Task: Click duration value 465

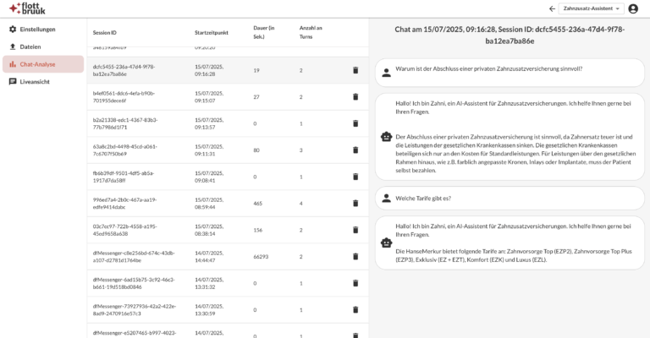Action: pos(258,203)
